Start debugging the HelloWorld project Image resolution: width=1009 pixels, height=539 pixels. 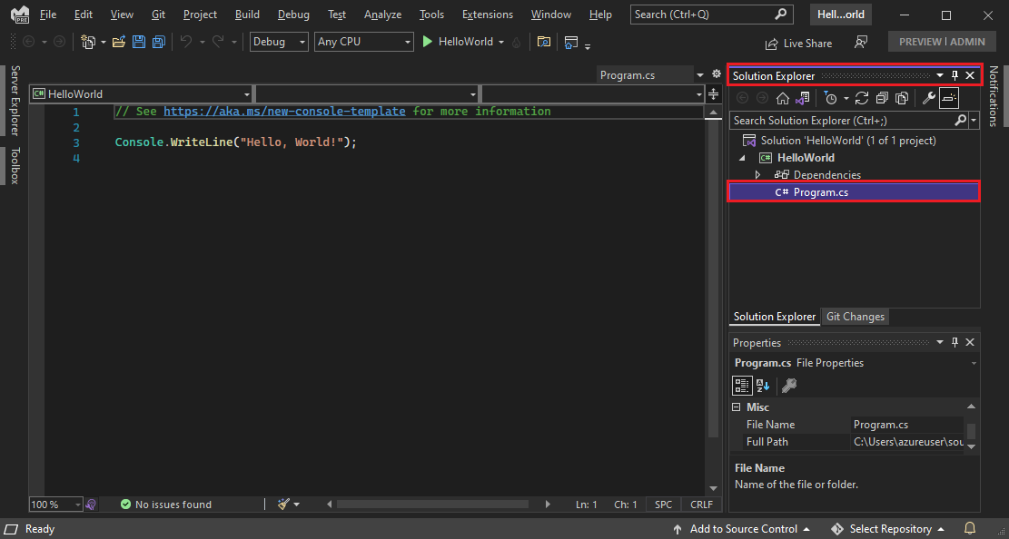(427, 41)
